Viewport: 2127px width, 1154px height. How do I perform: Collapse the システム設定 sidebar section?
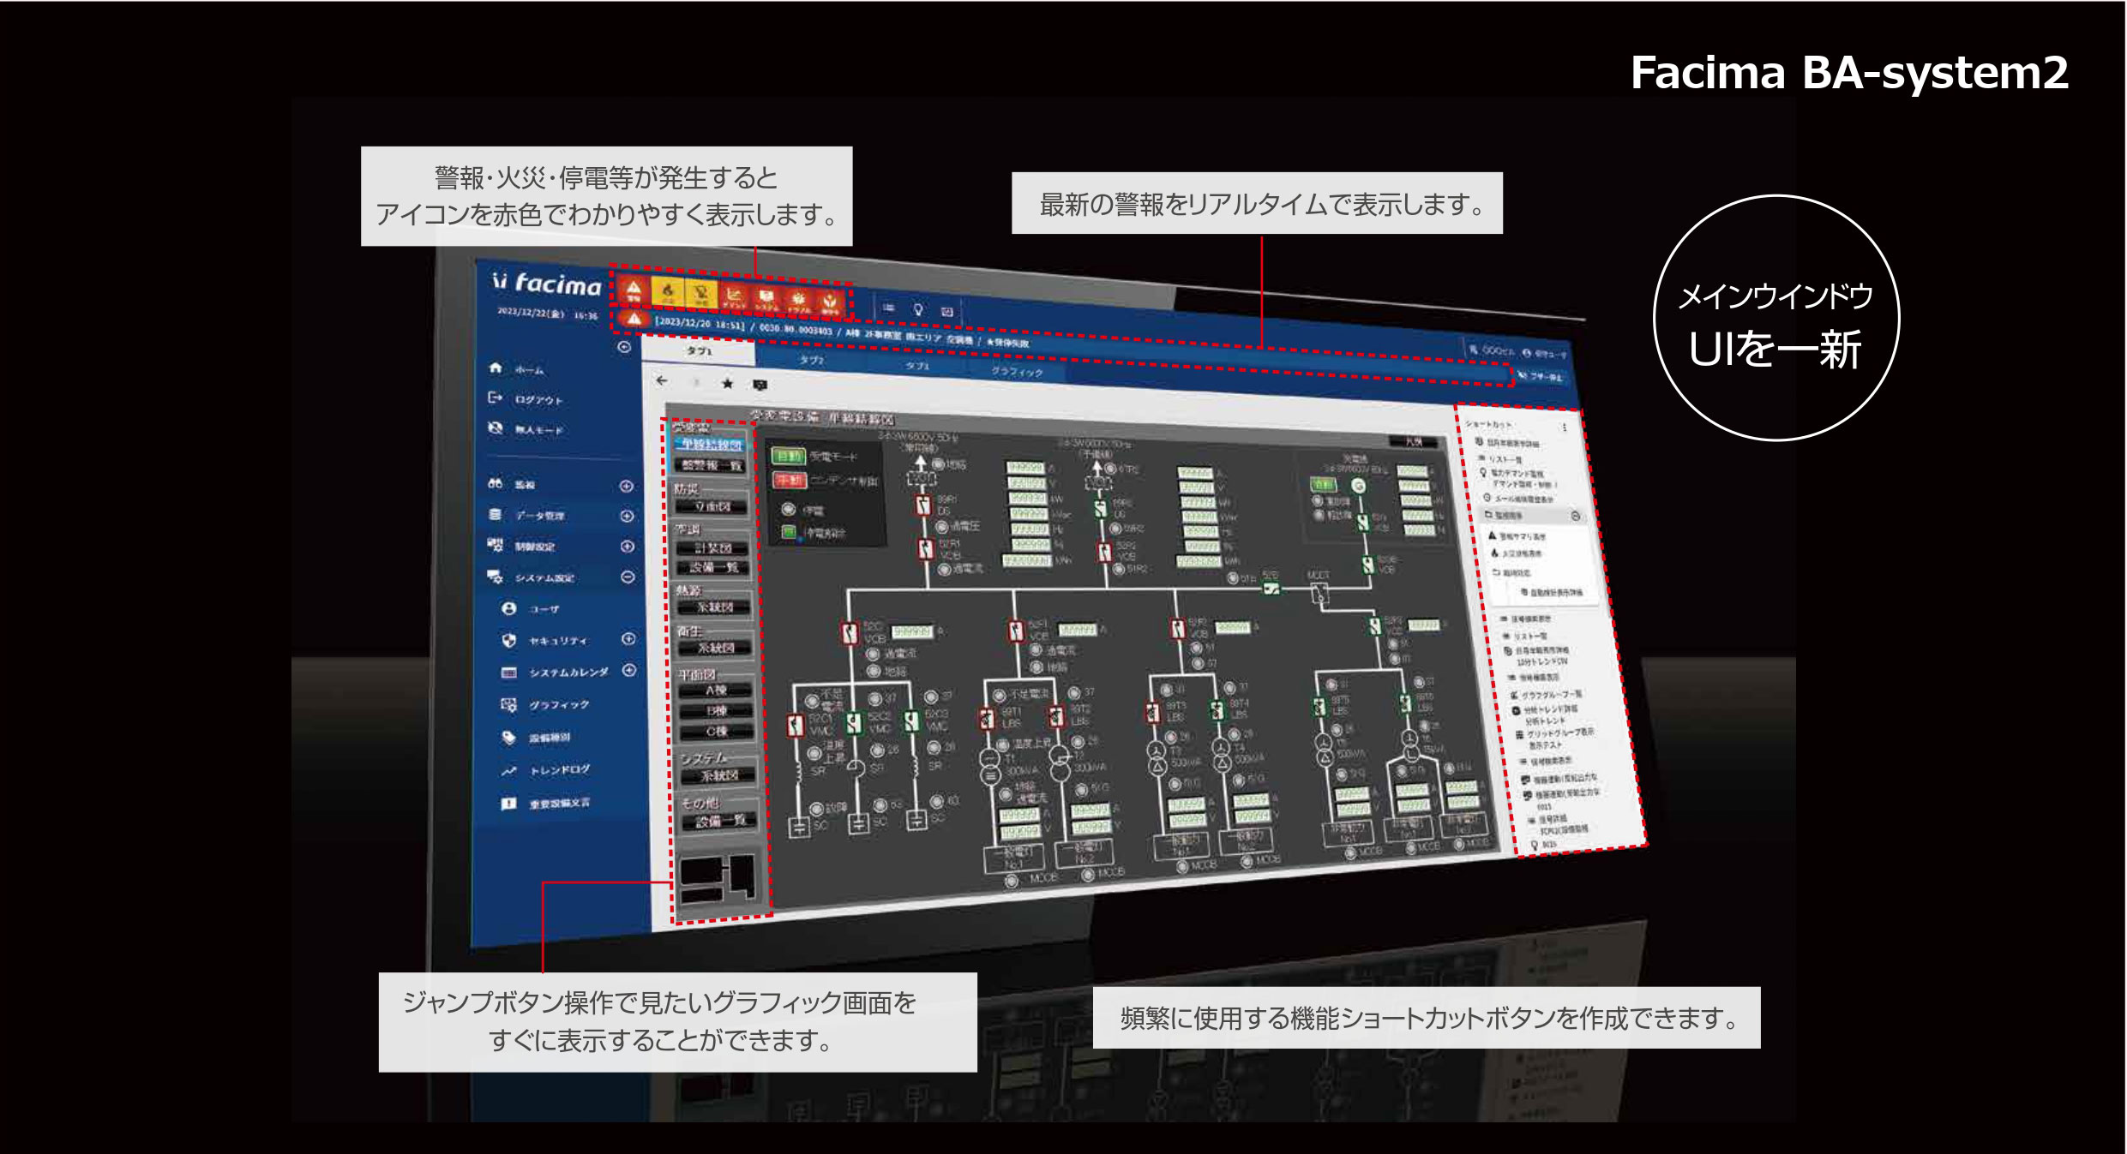[x=628, y=577]
